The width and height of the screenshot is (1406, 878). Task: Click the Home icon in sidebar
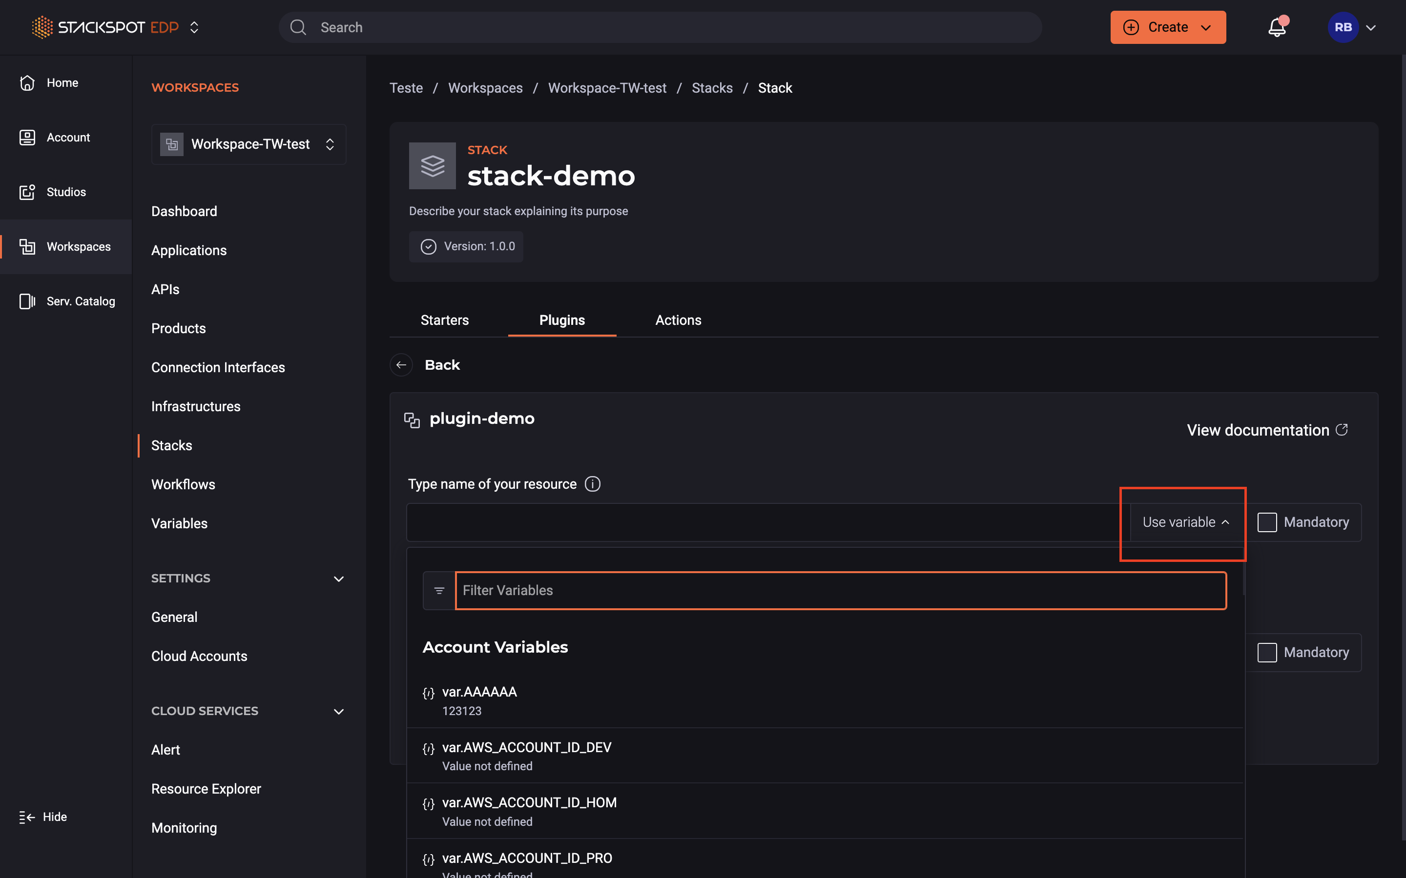pos(27,83)
